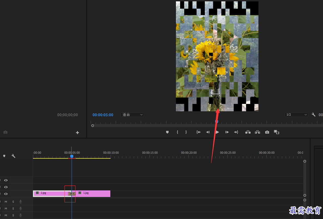Open timeline display settings wrench
This screenshot has width=323, height=219.
pyautogui.click(x=13, y=156)
